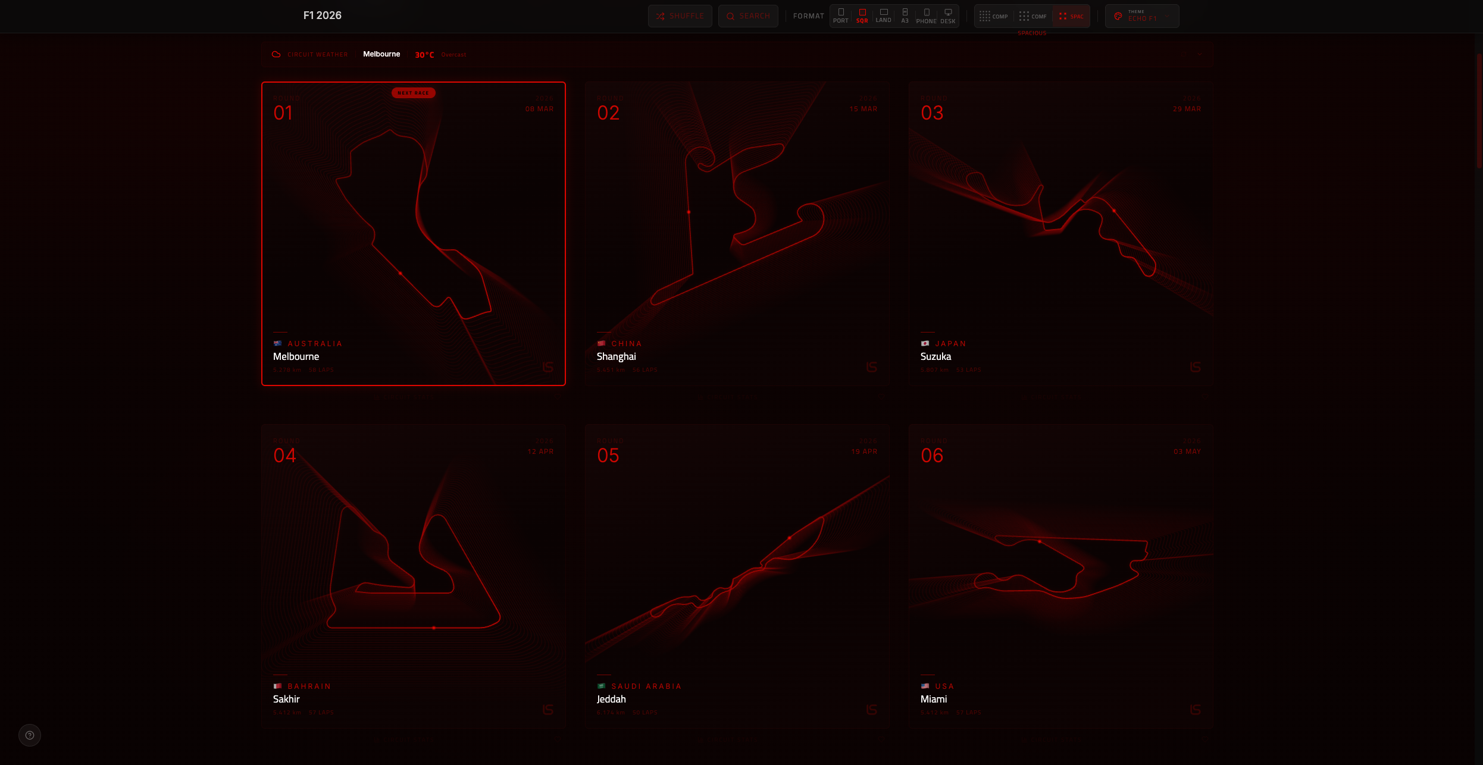Enable Comfortable density layout
Screen dimensions: 1483x765
point(1033,16)
